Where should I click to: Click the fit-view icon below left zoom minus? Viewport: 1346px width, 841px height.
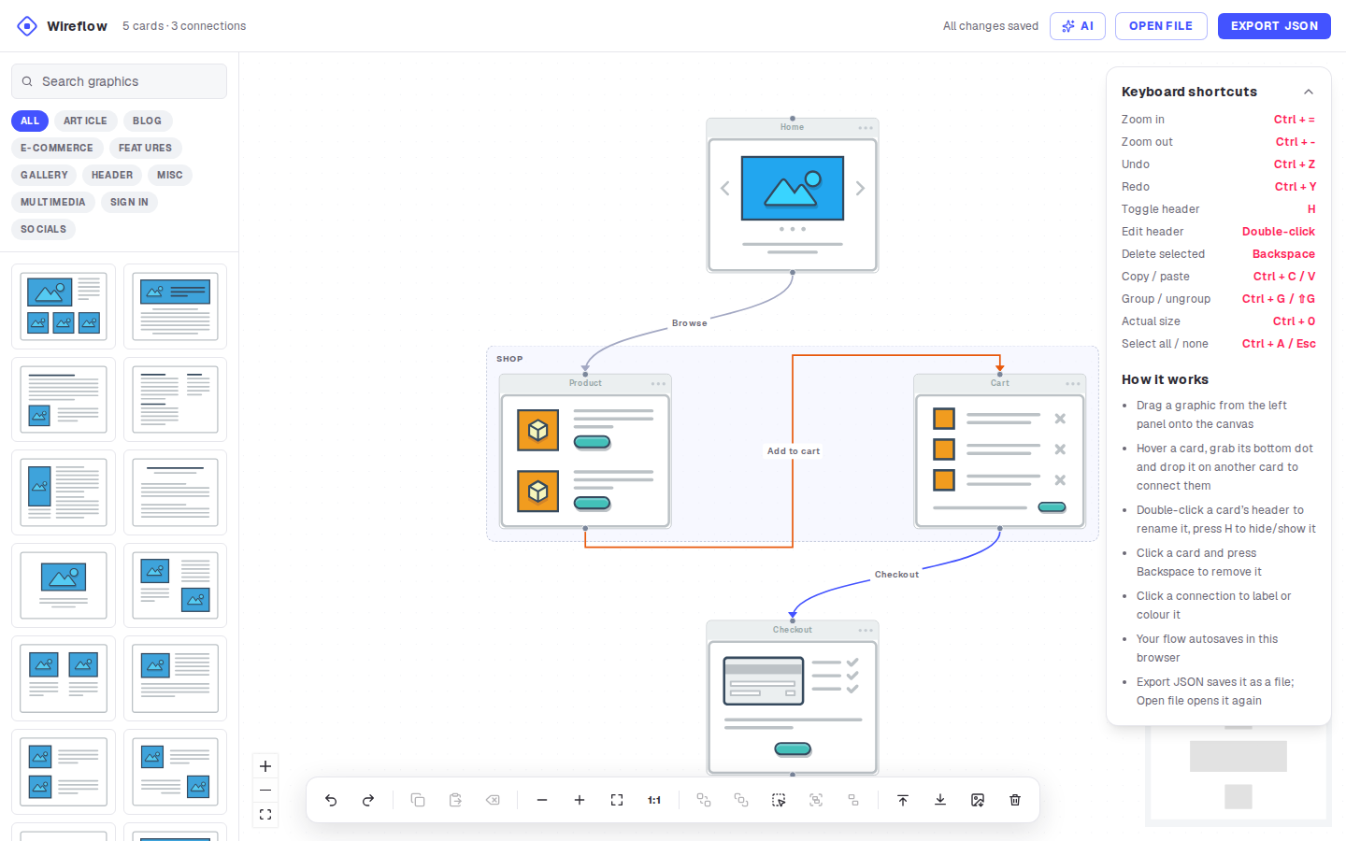pyautogui.click(x=265, y=815)
